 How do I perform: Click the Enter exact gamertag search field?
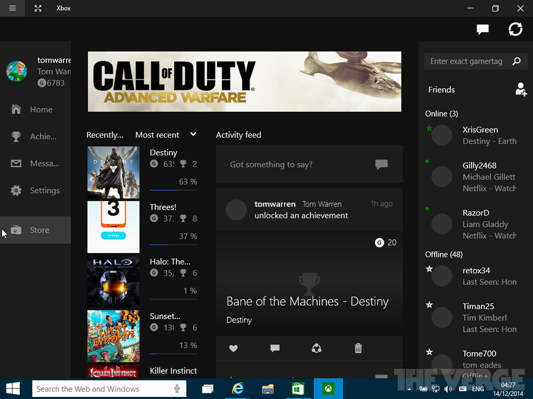tap(466, 62)
